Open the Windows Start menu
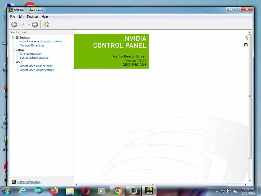Viewport: 261px width, 196px height. click(x=7, y=191)
